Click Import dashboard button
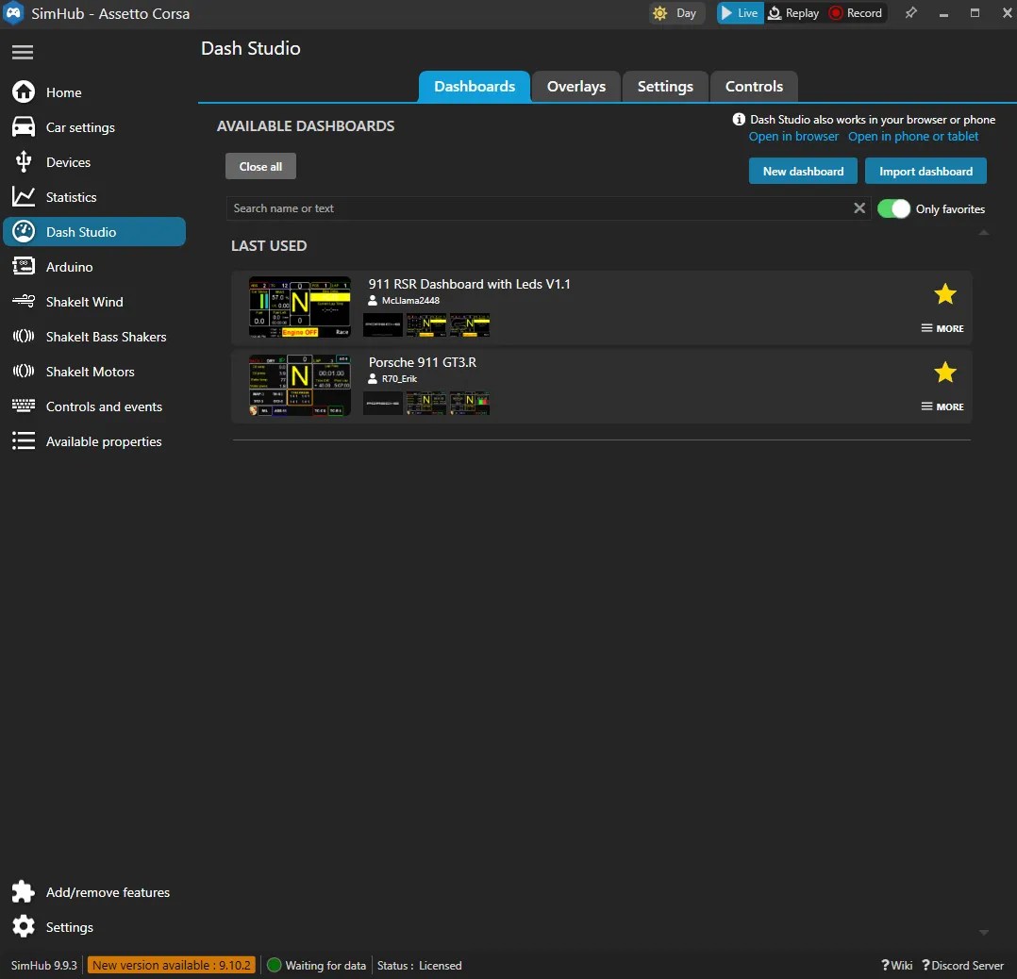 925,171
